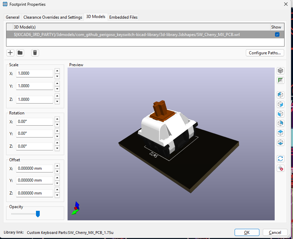Add a new 3D model entry
The height and width of the screenshot is (239, 293).
[x=10, y=53]
